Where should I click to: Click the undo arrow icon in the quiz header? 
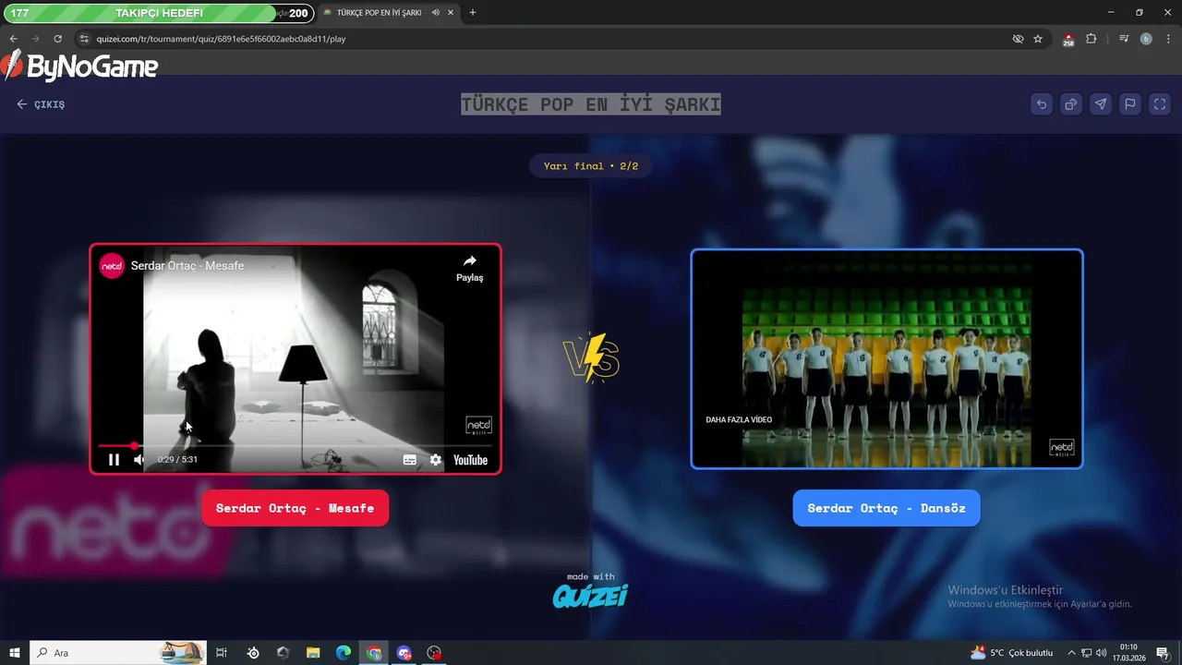(1042, 104)
